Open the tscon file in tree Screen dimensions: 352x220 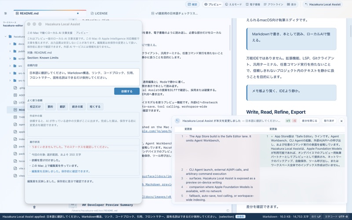click(19, 161)
